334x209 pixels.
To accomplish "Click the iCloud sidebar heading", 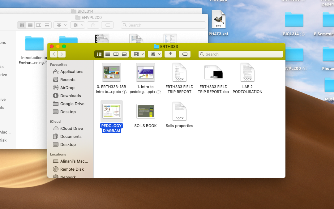I will tap(55, 122).
